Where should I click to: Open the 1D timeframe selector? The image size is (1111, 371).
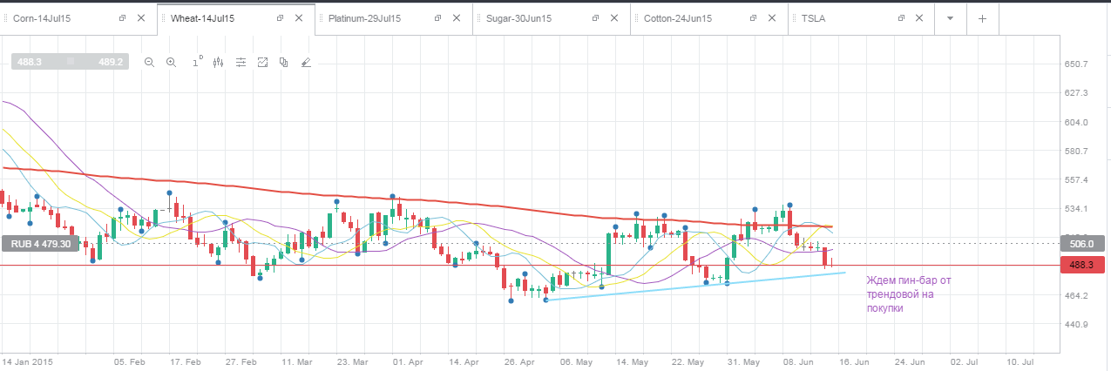point(197,61)
